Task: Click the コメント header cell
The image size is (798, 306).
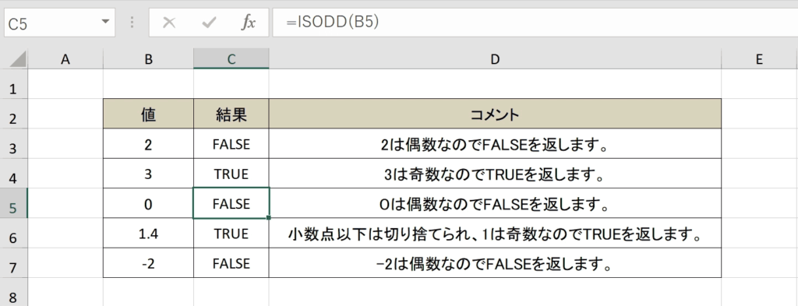Action: pos(495,114)
